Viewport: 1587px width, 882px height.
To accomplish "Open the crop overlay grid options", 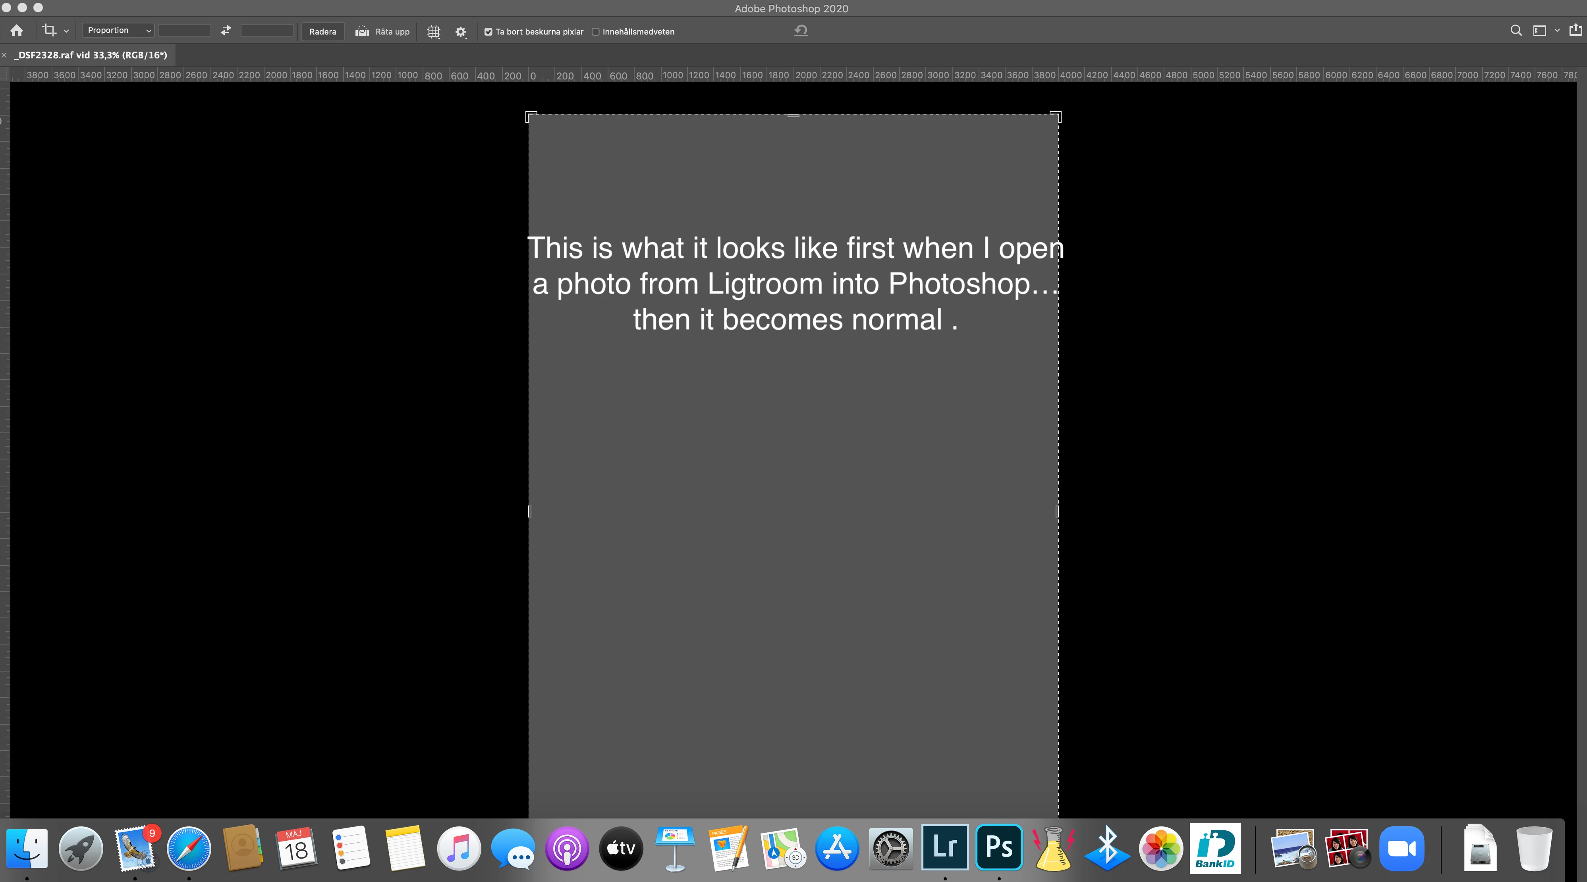I will tap(434, 31).
